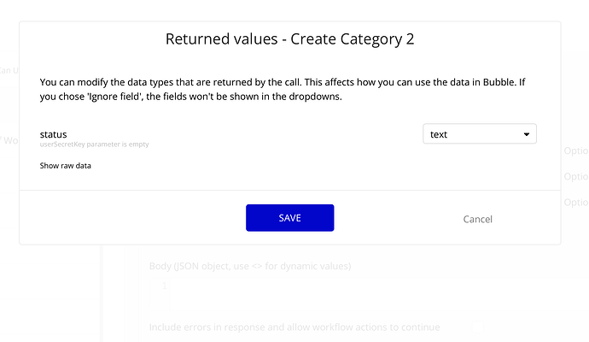
Task: Open the status data type dropdown
Action: pyautogui.click(x=479, y=134)
